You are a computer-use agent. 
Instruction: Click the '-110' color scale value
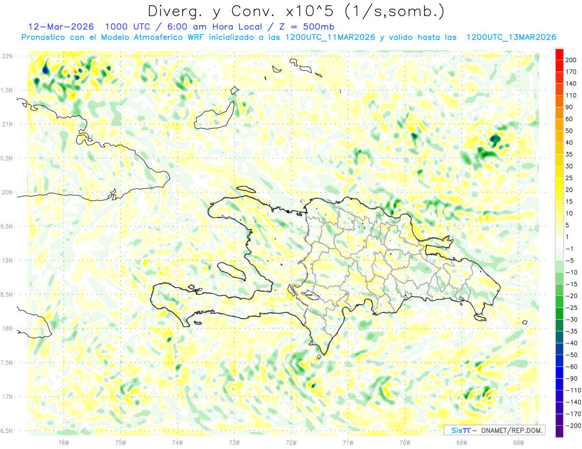point(573,390)
